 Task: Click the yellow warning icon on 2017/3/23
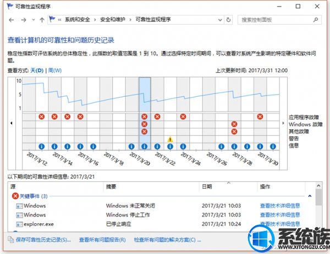tap(170, 139)
